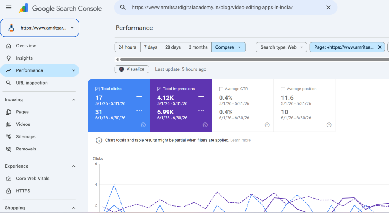The width and height of the screenshot is (389, 213).
Task: Open the Compare date range dropdown
Action: tap(228, 47)
